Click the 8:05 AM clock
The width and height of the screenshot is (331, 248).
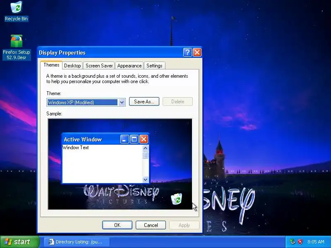tap(316, 242)
